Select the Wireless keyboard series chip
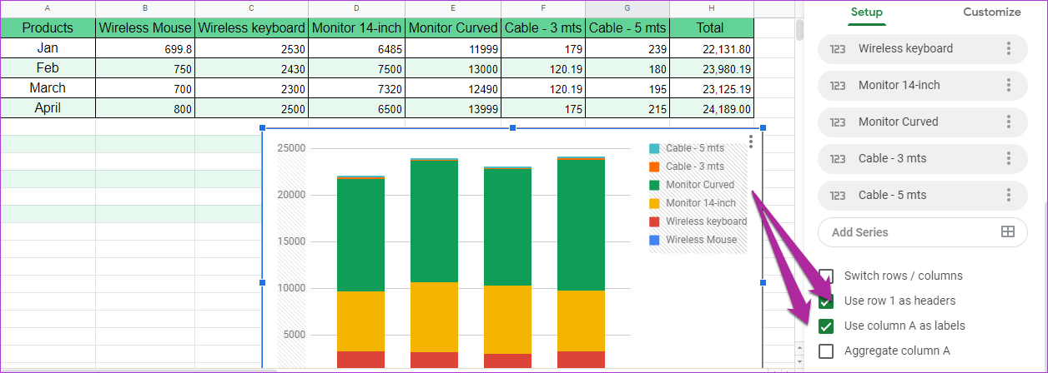The height and width of the screenshot is (373, 1048). pos(905,48)
